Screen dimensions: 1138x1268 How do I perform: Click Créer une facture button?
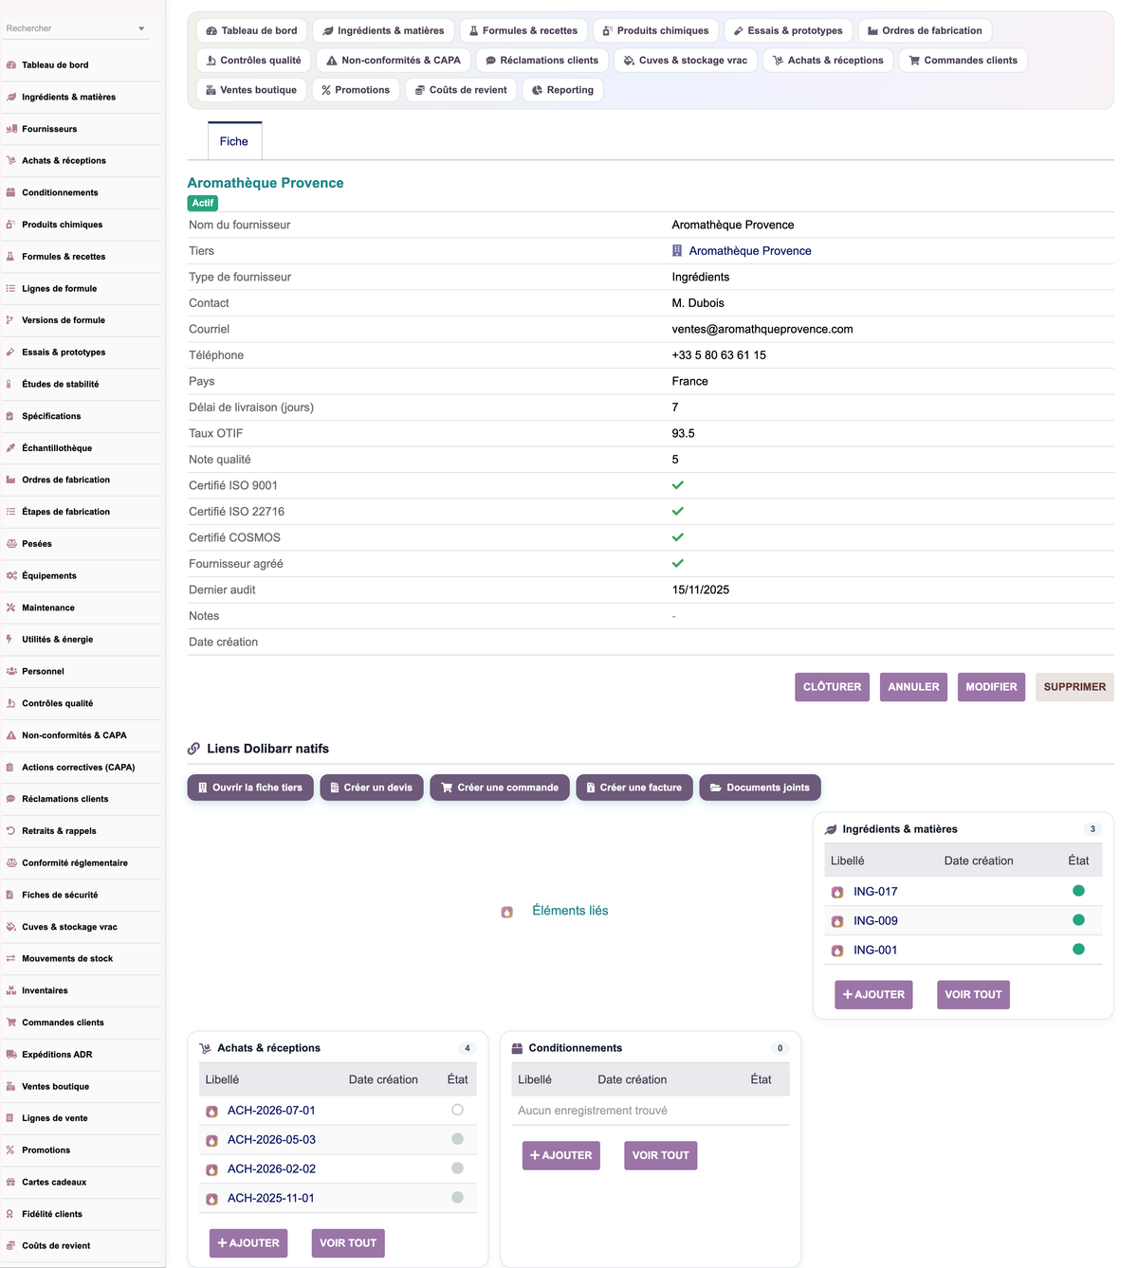(x=634, y=788)
